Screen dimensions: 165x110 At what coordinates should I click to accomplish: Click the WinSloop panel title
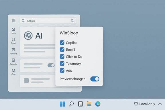(x=69, y=33)
